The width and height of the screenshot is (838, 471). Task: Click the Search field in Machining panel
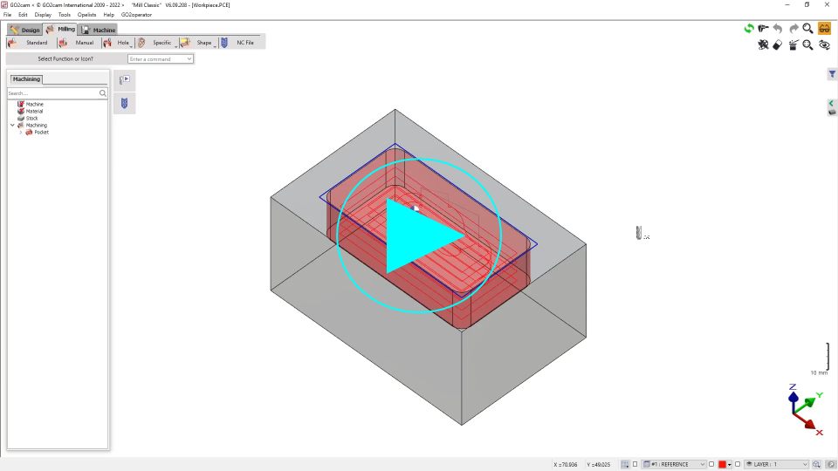point(52,92)
